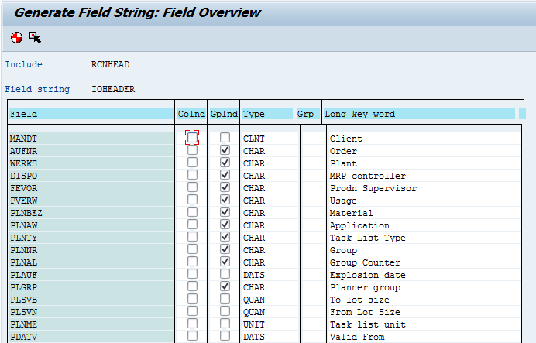Click the Valid From description

pos(357,337)
